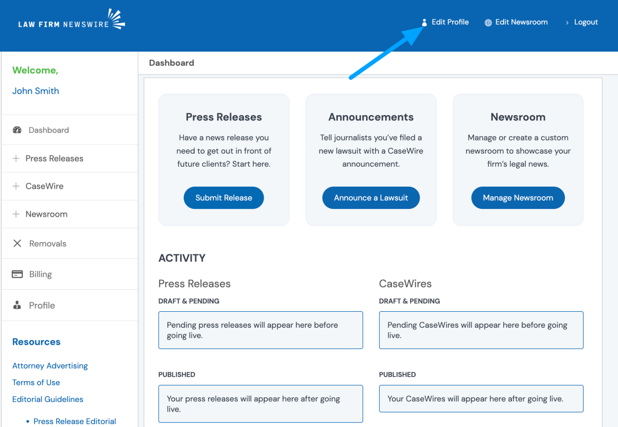Open Manage Newsroom
The width and height of the screenshot is (618, 427).
[x=518, y=198]
